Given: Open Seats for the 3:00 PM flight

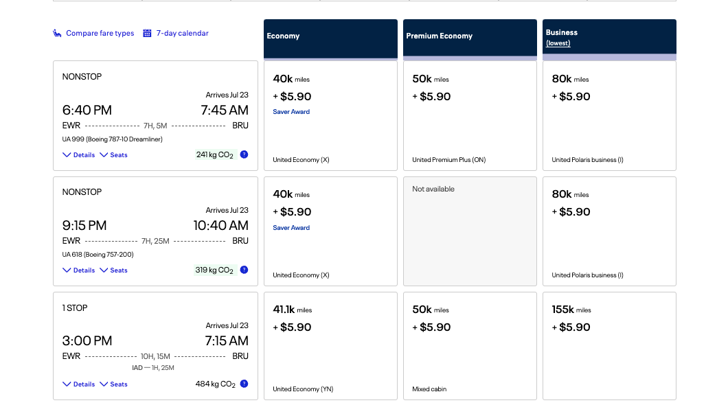Looking at the screenshot, I should [x=114, y=384].
